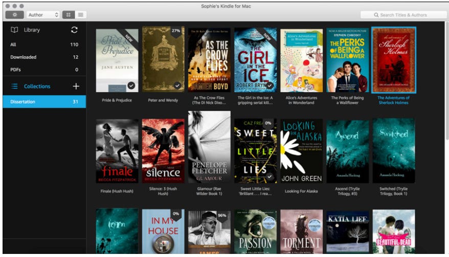The image size is (449, 257).
Task: Click NEW ribbon on The Girl in the Ice
Action: [267, 37]
